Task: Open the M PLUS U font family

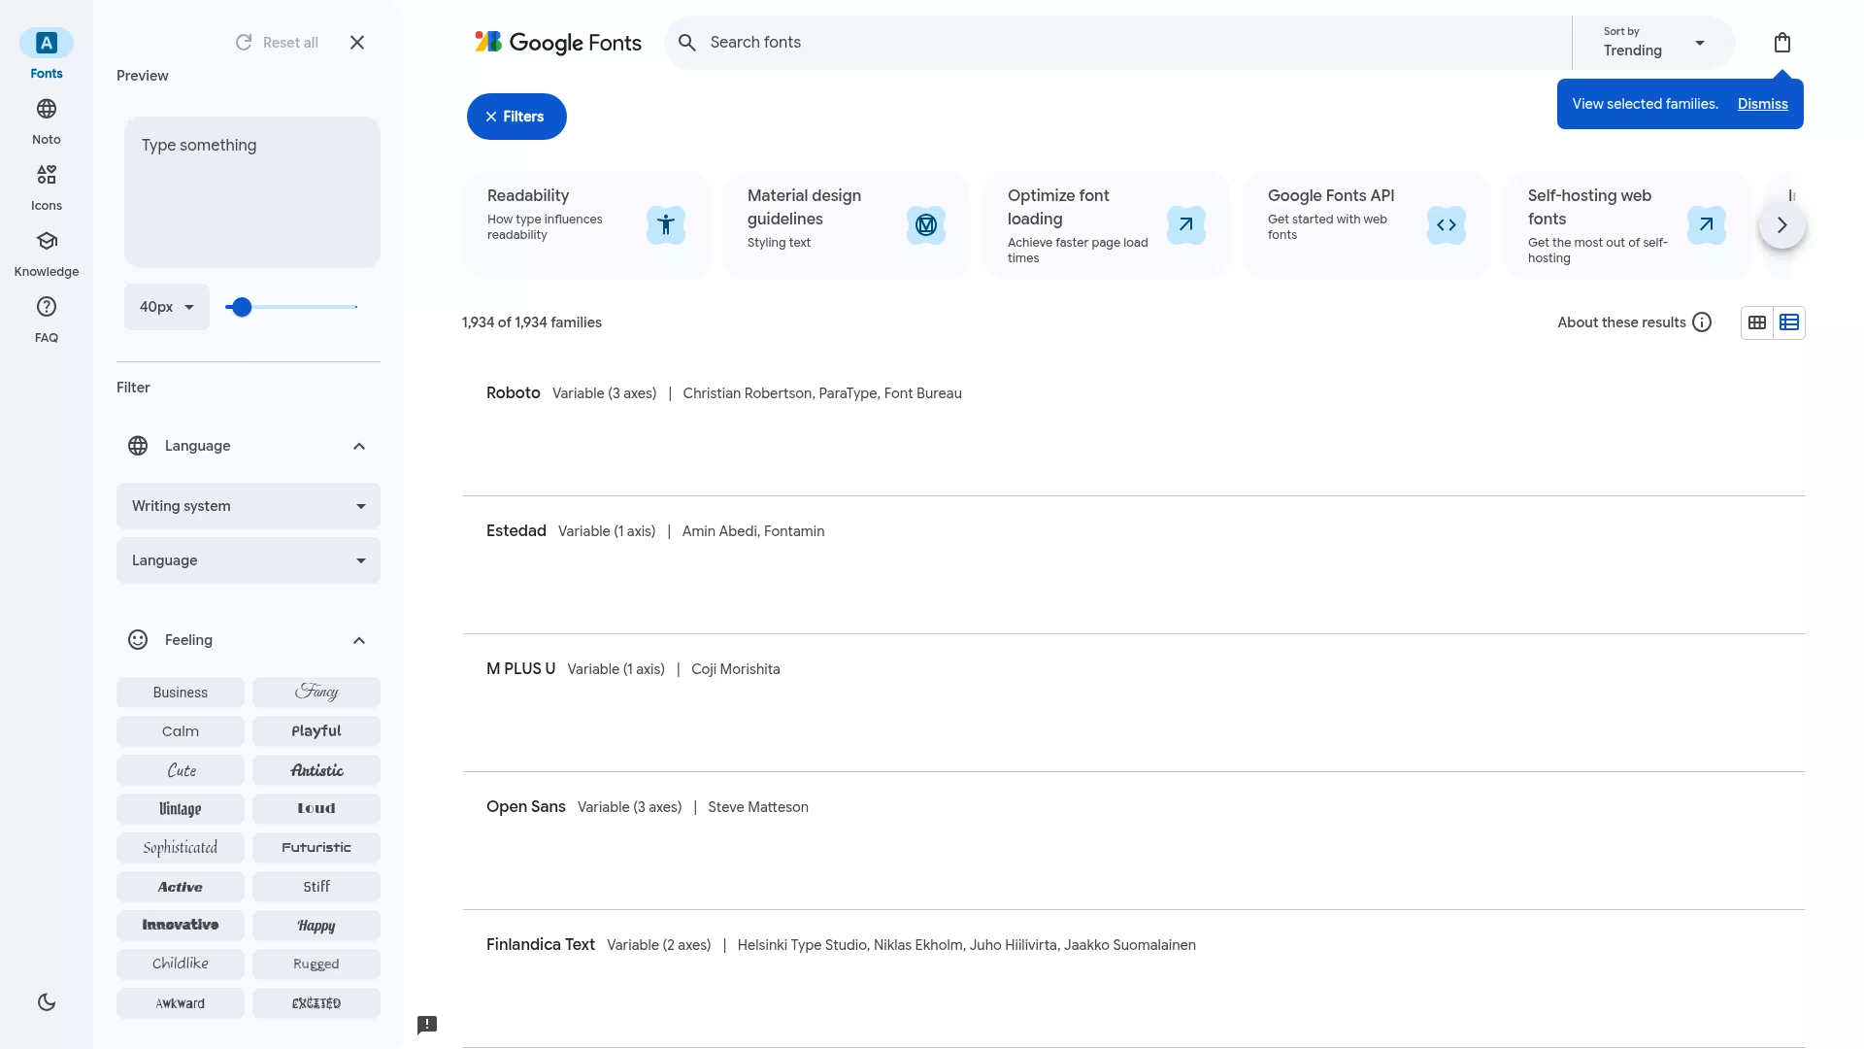Action: pos(521,669)
